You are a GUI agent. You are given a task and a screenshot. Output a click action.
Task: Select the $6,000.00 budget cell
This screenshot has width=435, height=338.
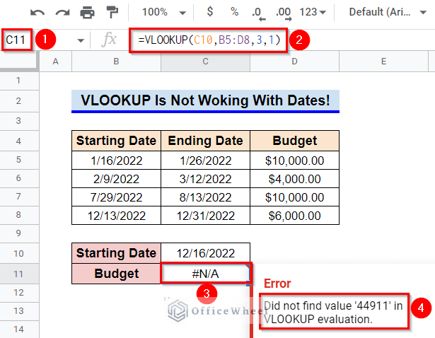294,216
